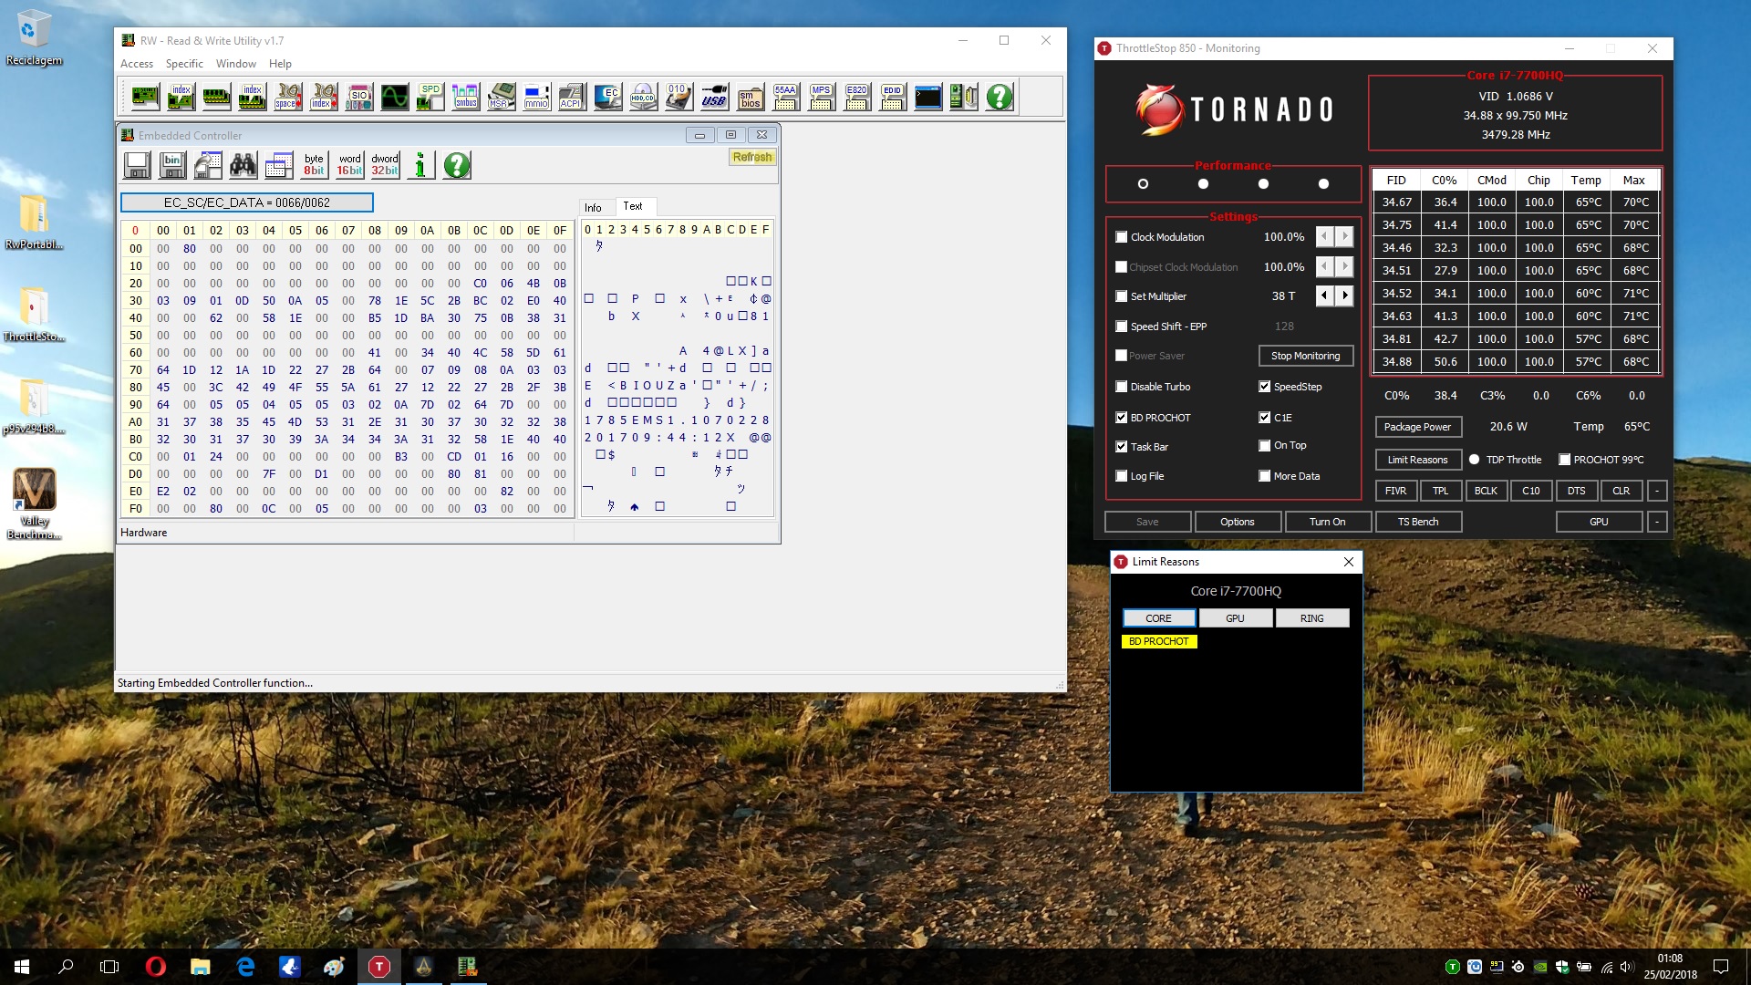Open the 010 disk data icon

pyautogui.click(x=679, y=96)
